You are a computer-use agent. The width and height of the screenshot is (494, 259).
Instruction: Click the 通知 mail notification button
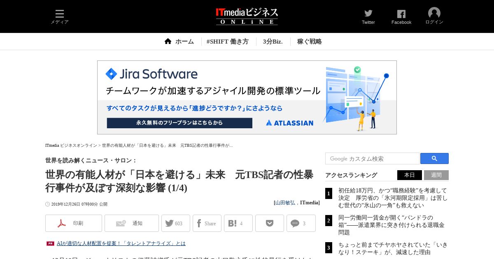pyautogui.click(x=132, y=223)
